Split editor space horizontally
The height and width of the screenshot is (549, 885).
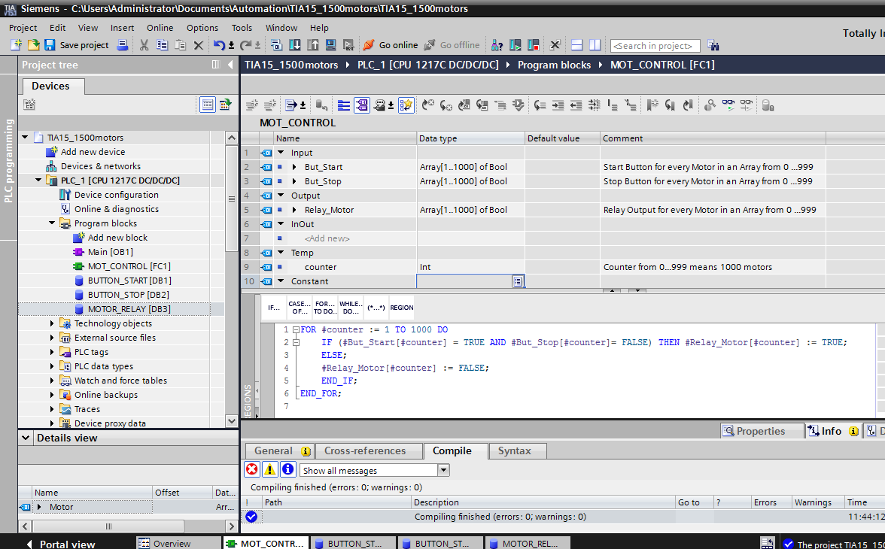pos(576,45)
